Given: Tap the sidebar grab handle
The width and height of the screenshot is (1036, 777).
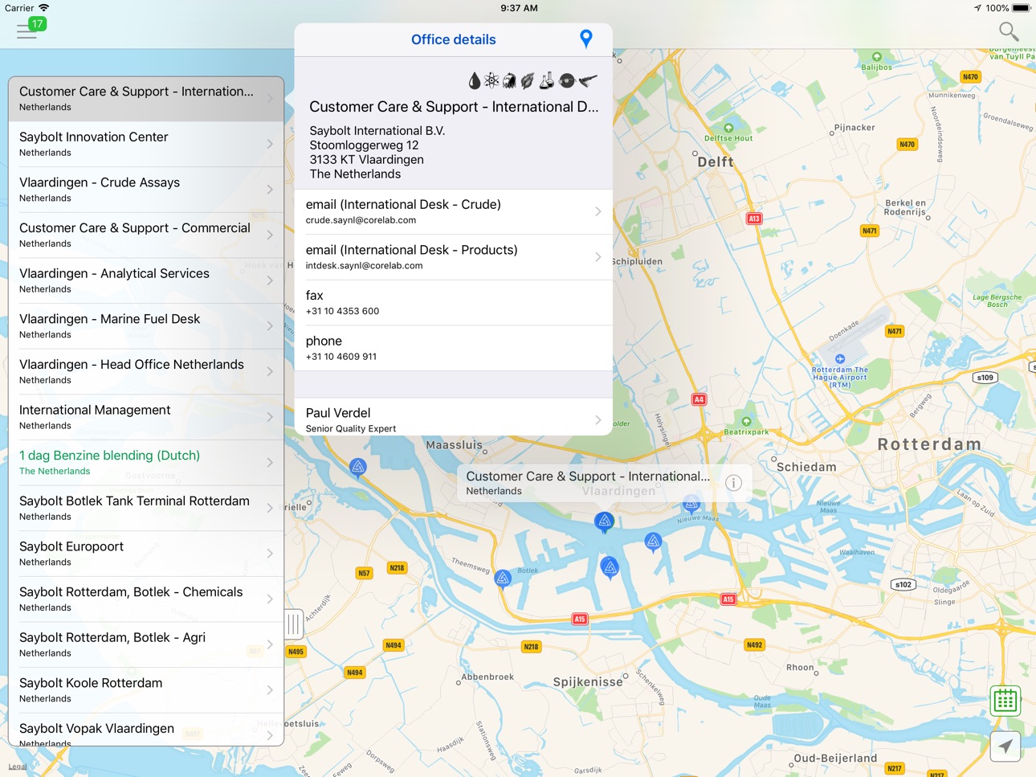Looking at the screenshot, I should pos(293,624).
